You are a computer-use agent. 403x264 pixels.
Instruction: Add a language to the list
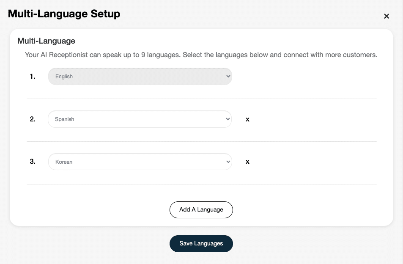point(201,210)
